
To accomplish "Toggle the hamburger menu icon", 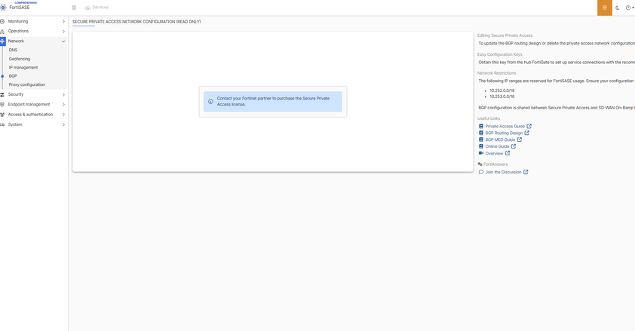I will tap(74, 8).
